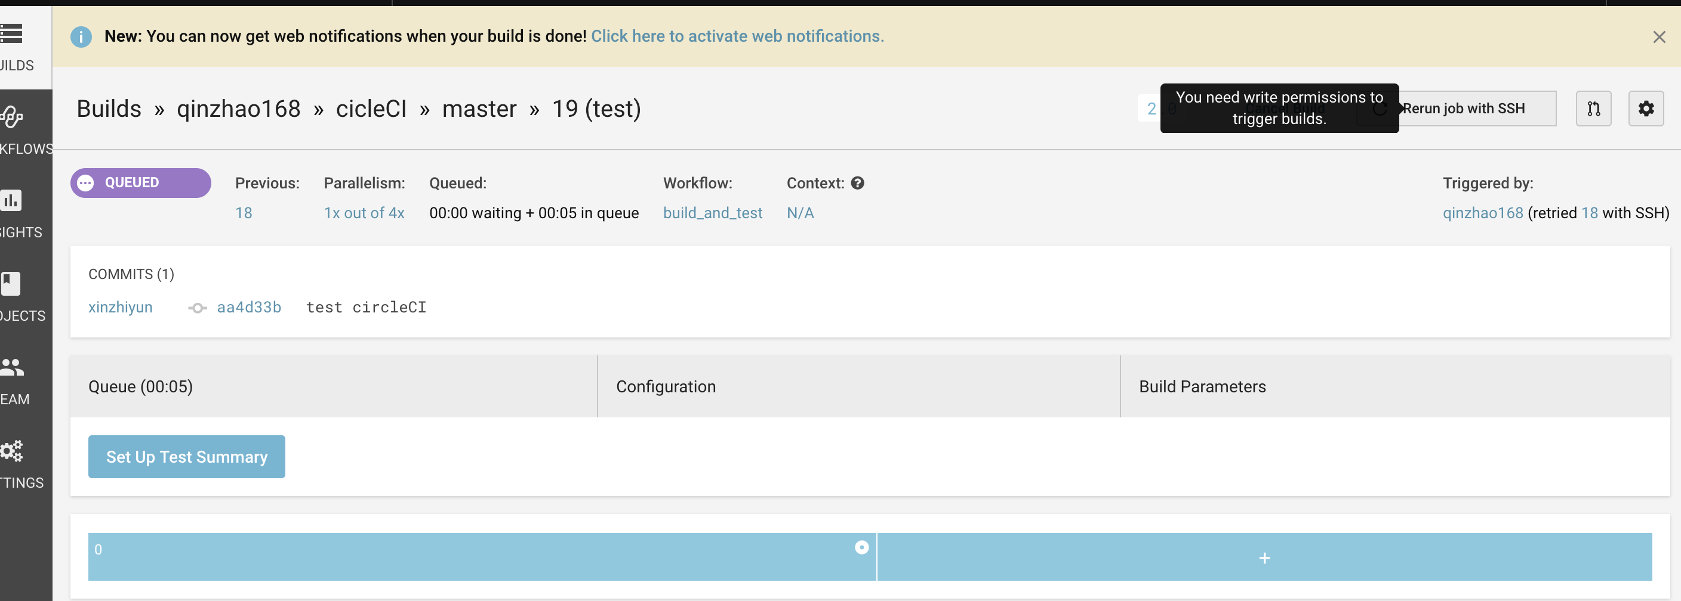1681x601 pixels.
Task: Open the Projects sidebar icon
Action: (x=10, y=284)
